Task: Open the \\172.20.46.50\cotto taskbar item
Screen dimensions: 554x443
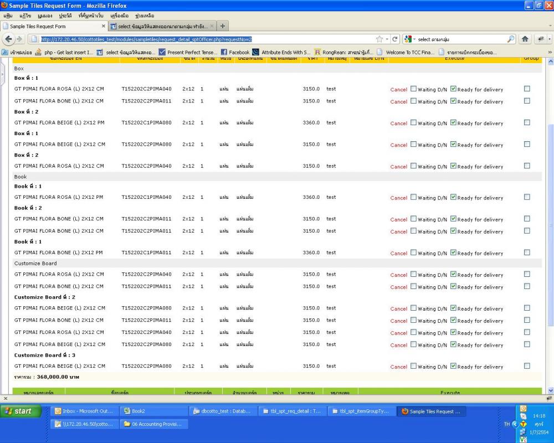Action: 84,424
